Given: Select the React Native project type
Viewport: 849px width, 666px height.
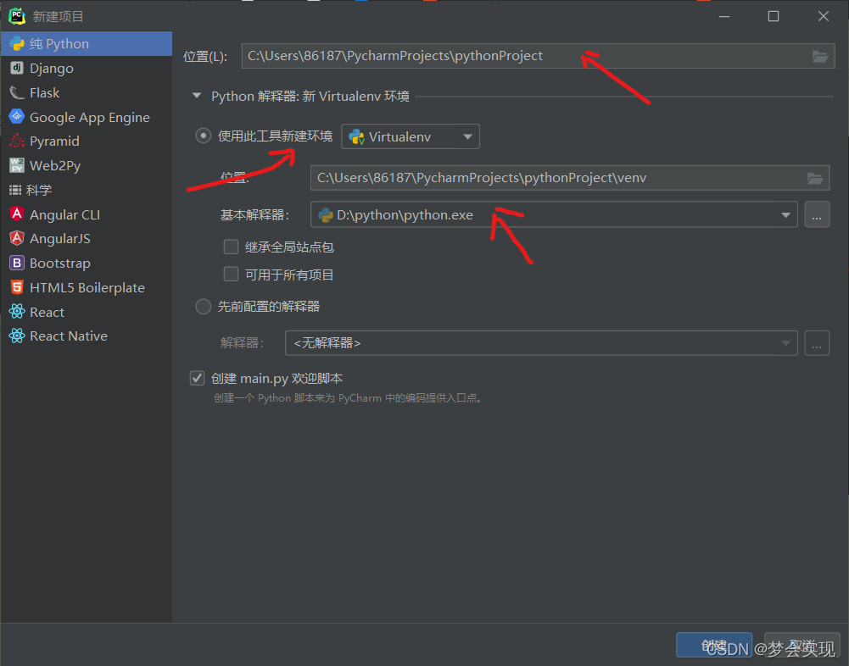Looking at the screenshot, I should coord(87,336).
